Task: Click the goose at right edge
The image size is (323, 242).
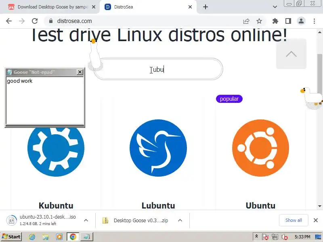Action: 312,98
